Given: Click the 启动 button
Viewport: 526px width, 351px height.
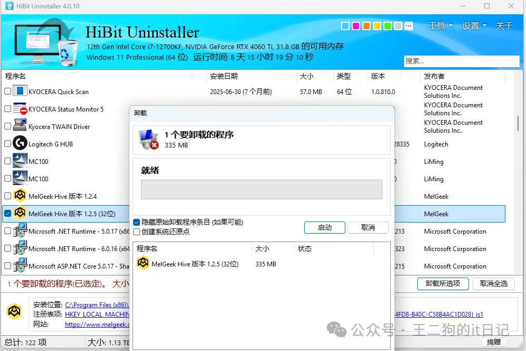Looking at the screenshot, I should tap(324, 227).
